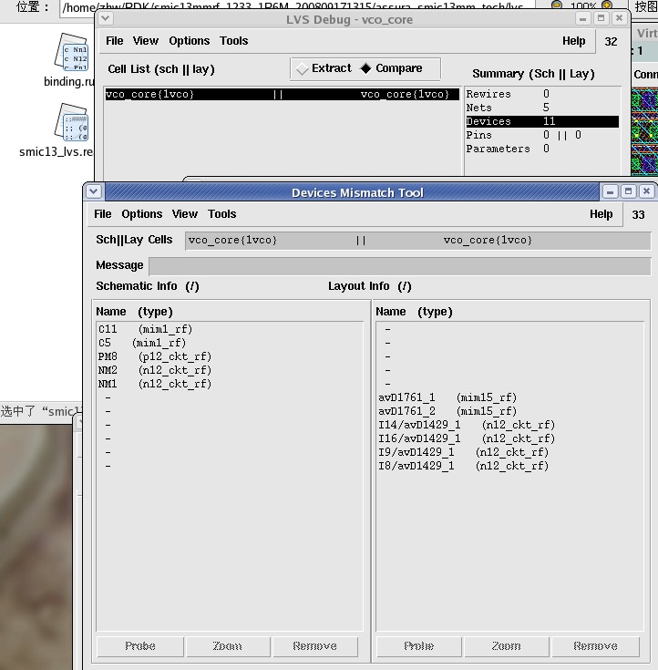Click the Sch||Lay Cells field
This screenshot has width=658, height=670.
point(417,240)
